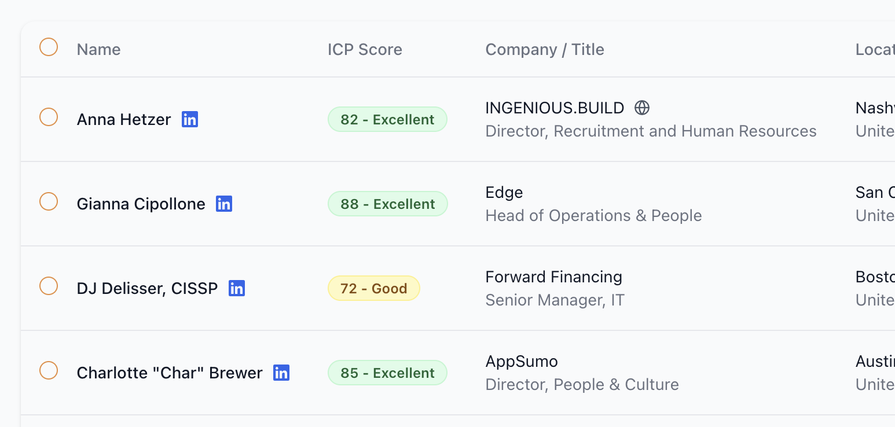Image resolution: width=895 pixels, height=427 pixels.
Task: Click the 82 - Excellent score badge
Action: point(387,120)
